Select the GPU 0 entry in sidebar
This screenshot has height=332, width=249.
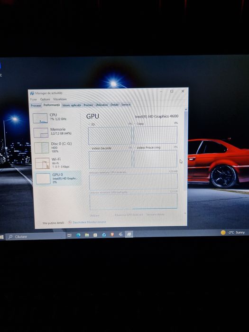58,178
